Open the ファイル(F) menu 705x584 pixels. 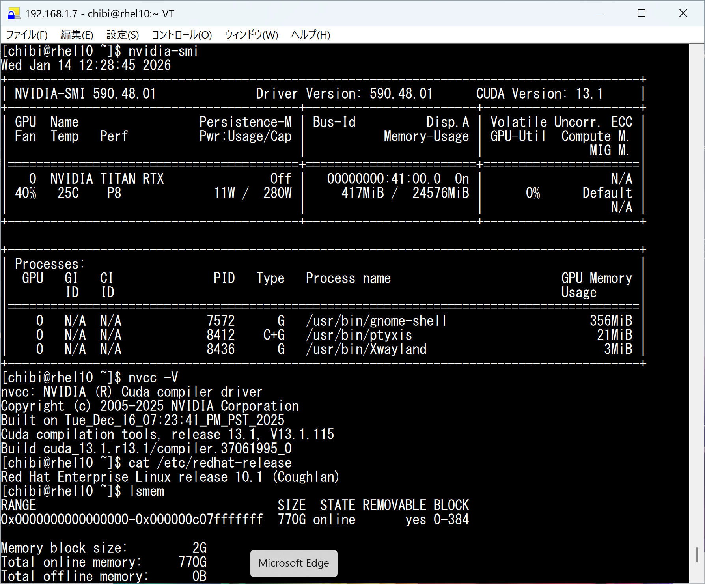[27, 35]
